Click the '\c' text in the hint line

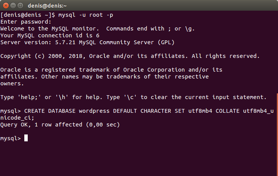coord(130,97)
